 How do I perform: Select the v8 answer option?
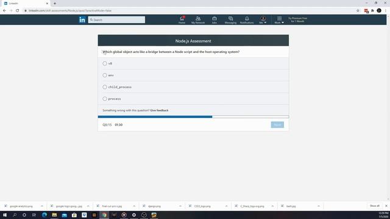click(105, 63)
